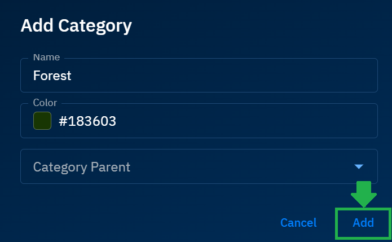Click the Color field label
392x242 pixels.
coord(45,103)
